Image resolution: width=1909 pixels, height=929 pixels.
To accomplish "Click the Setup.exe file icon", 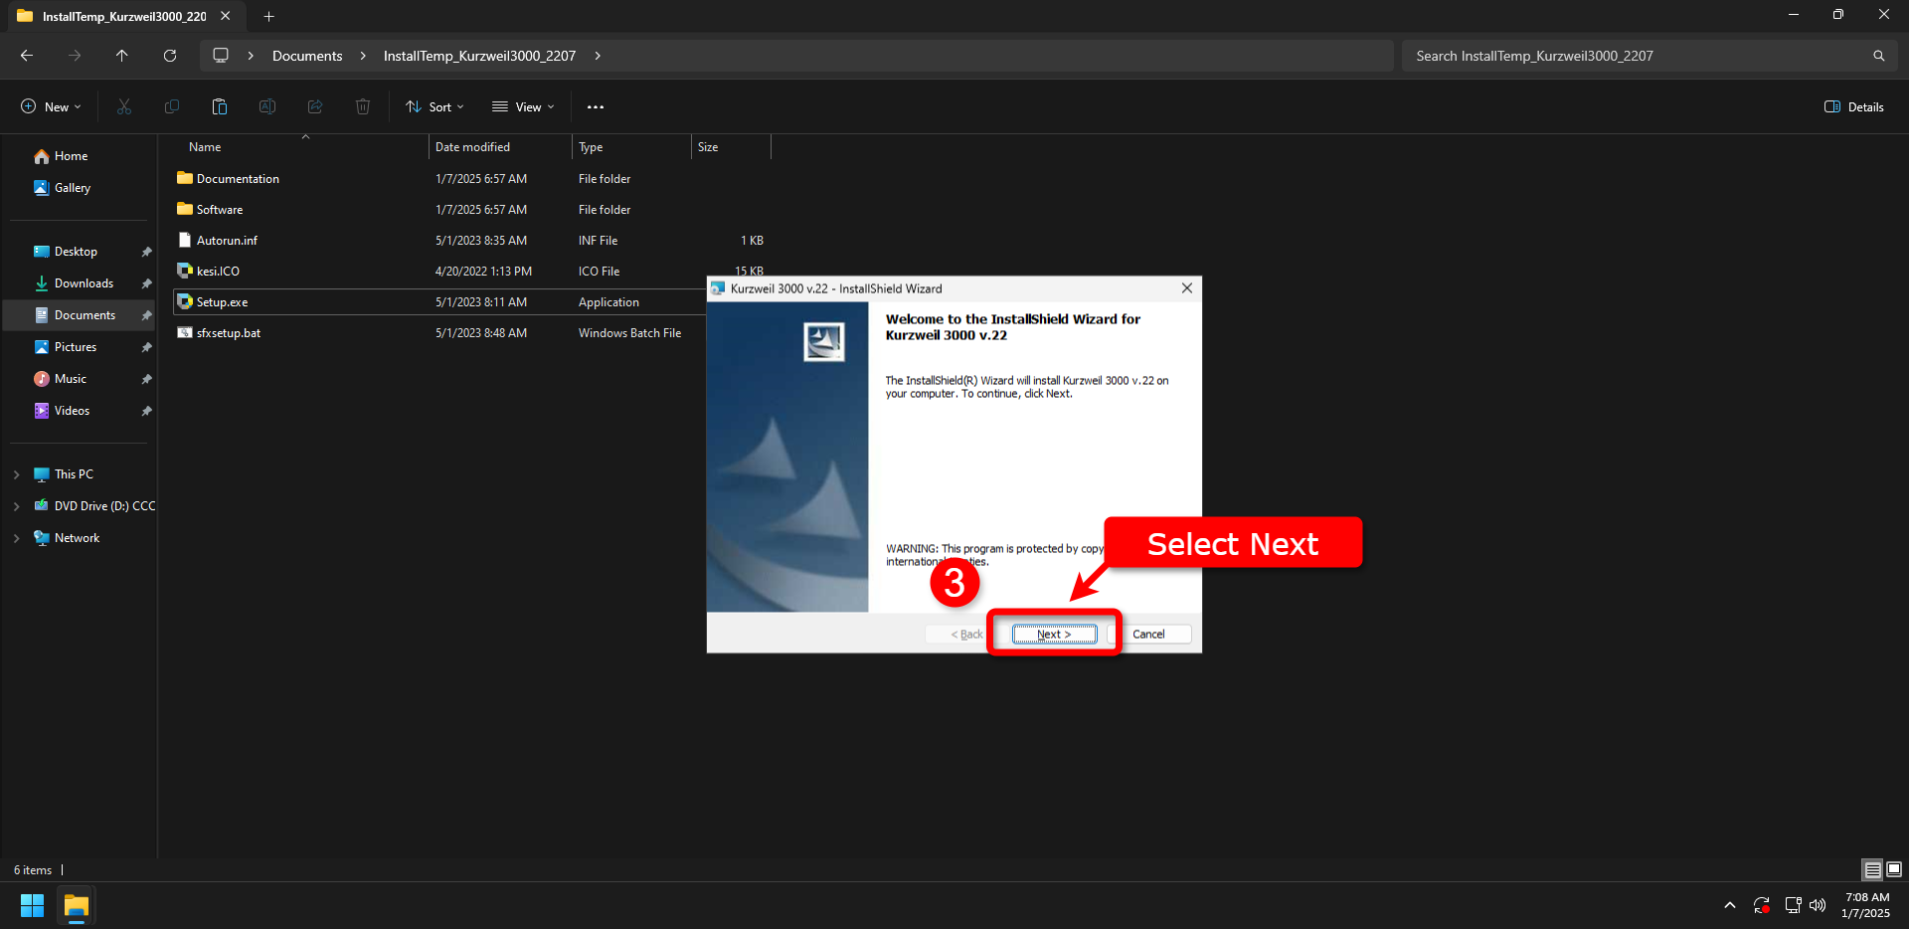I will coord(185,301).
